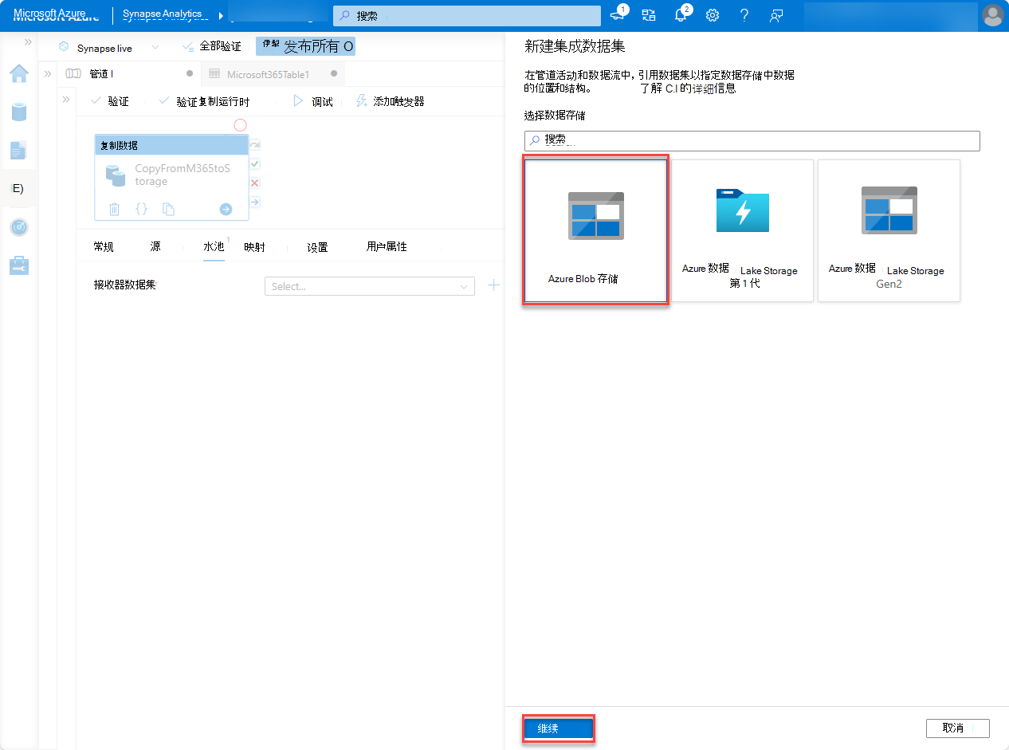The height and width of the screenshot is (750, 1009).
Task: Click Microsoft Azure brand link
Action: click(x=55, y=15)
